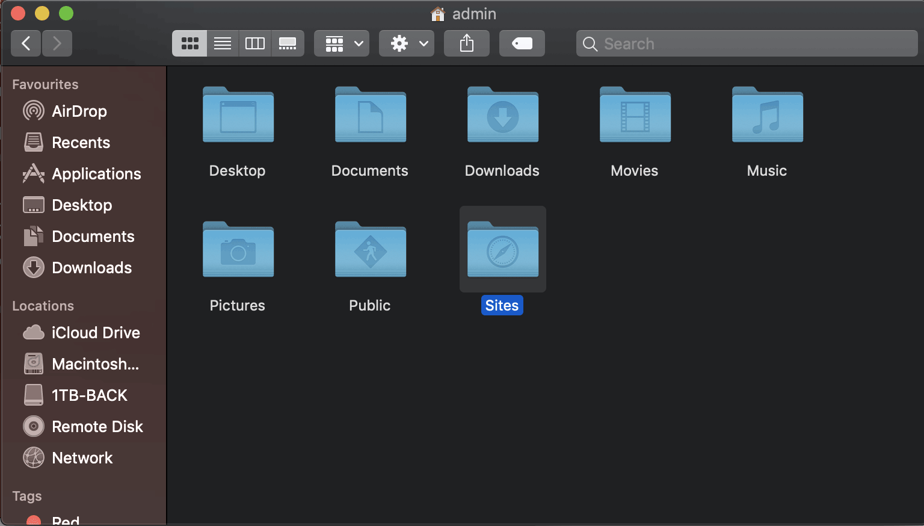Viewport: 924px width, 526px height.
Task: Open the Downloads folder
Action: pos(502,117)
